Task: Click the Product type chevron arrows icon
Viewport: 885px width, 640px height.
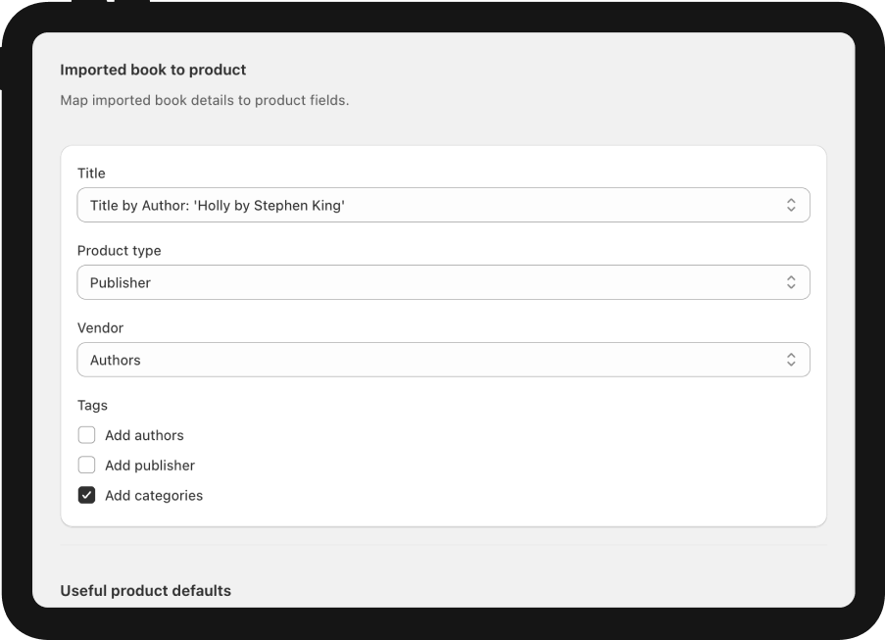Action: click(x=791, y=282)
